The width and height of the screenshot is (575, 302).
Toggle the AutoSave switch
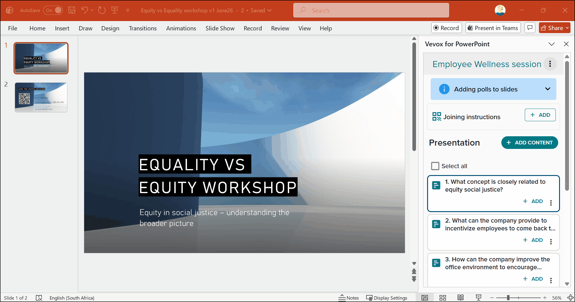pos(53,10)
